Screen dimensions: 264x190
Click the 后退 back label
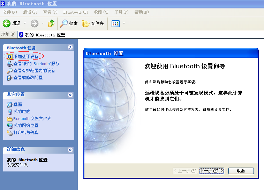[x=16, y=23]
